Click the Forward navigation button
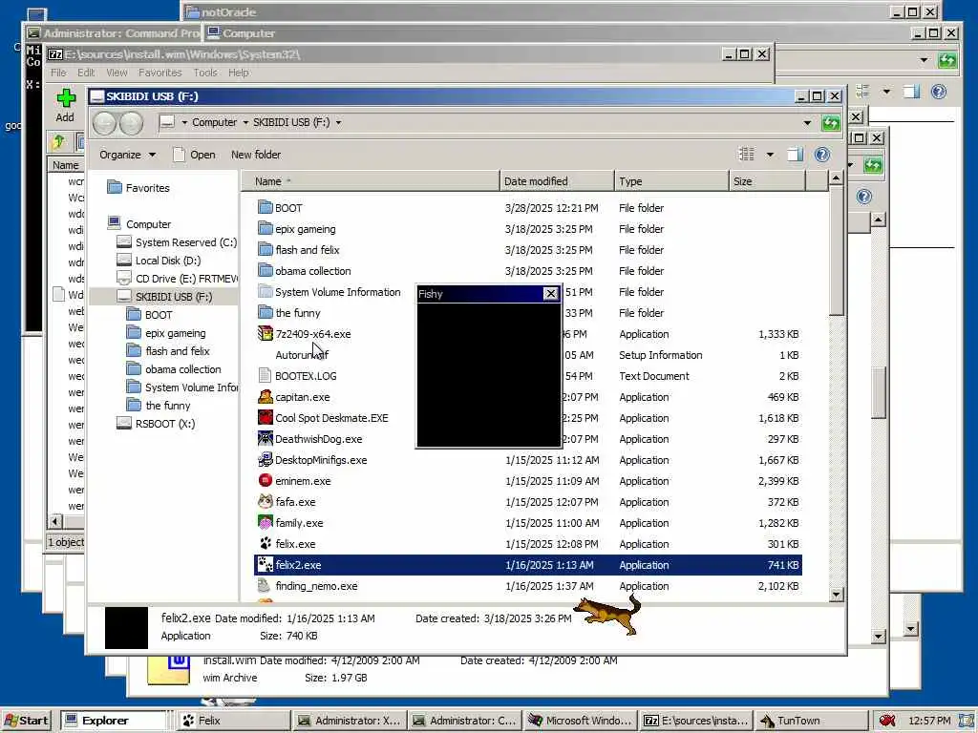The width and height of the screenshot is (978, 733). [x=131, y=123]
